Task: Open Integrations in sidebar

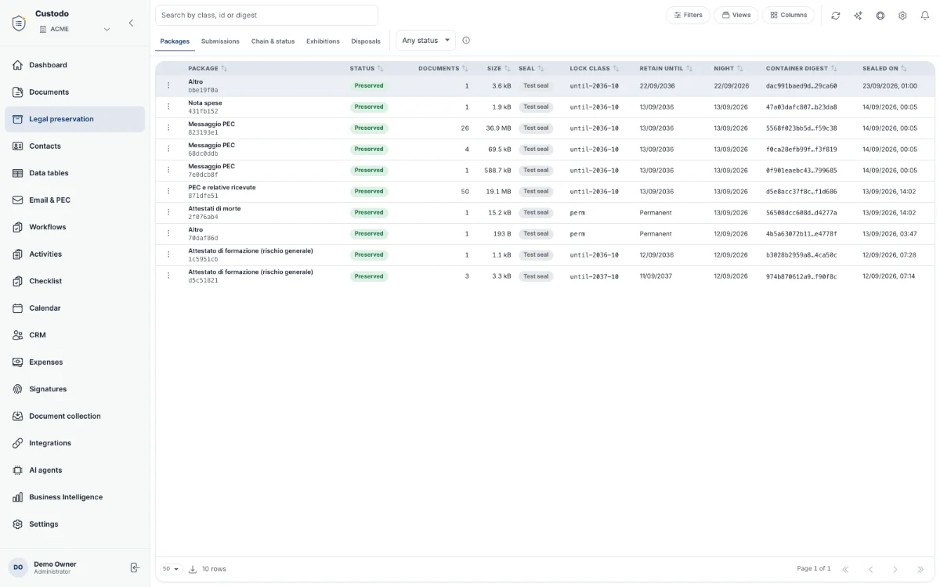Action: point(74,443)
